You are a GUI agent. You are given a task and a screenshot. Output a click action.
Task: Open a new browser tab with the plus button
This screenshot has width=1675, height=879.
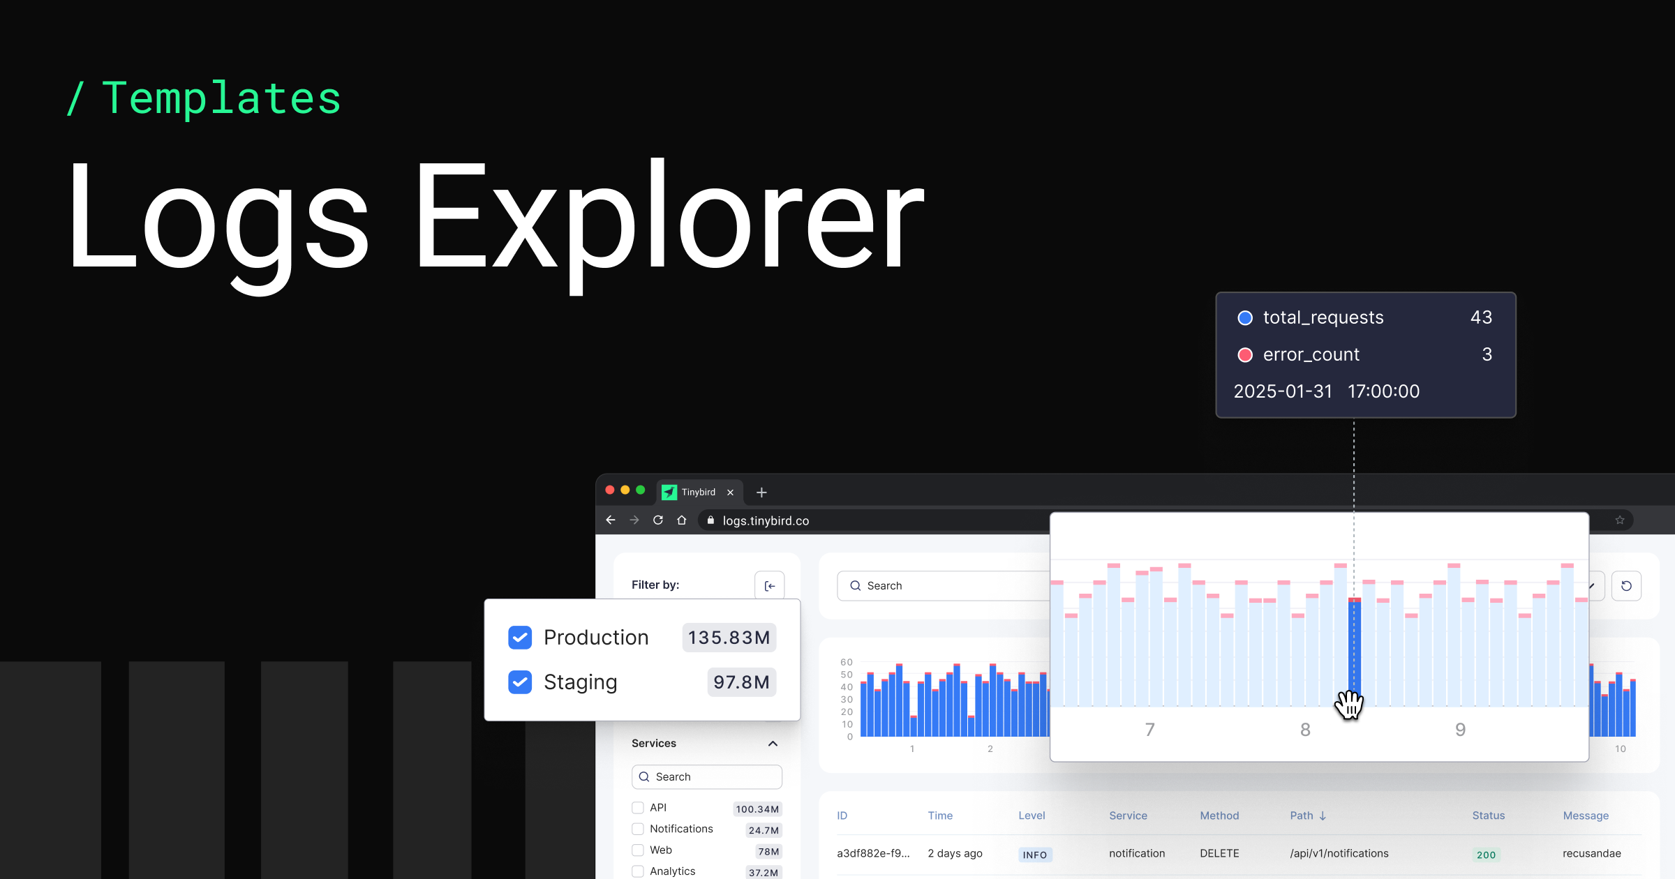coord(761,492)
